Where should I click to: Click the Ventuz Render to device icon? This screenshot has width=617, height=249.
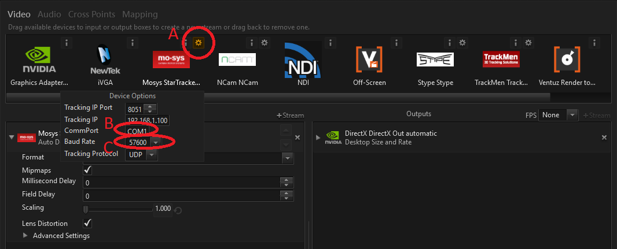tap(567, 60)
